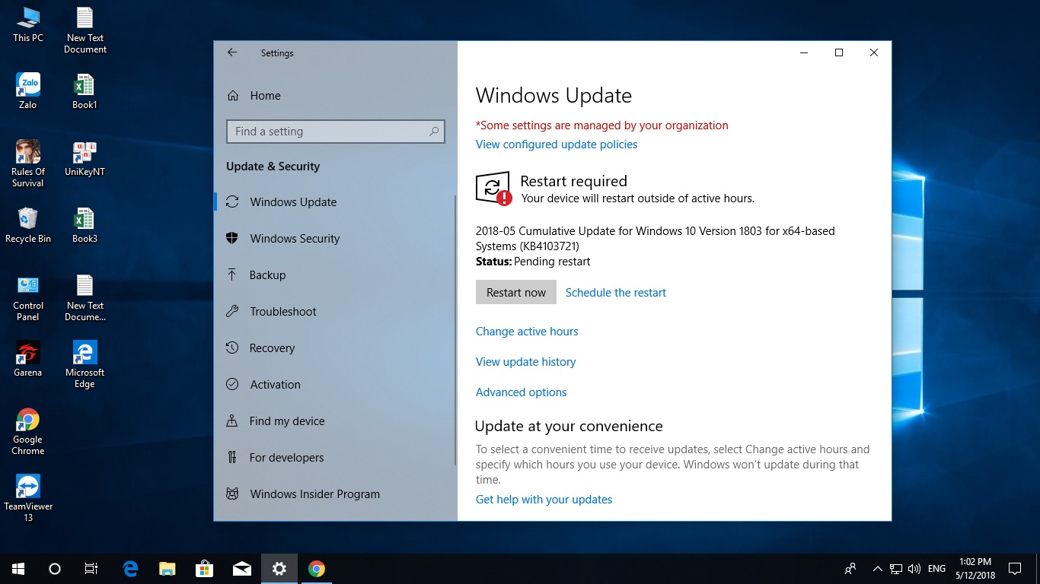This screenshot has width=1040, height=584.
Task: Select the Recycle Bin icon
Action: pos(28,226)
